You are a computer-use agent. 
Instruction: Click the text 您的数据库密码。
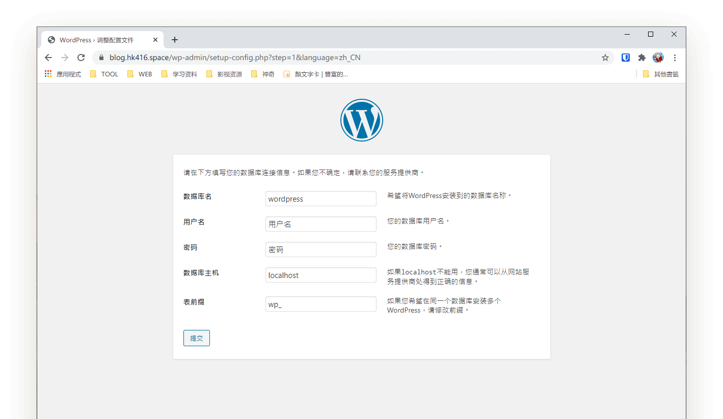click(x=415, y=246)
